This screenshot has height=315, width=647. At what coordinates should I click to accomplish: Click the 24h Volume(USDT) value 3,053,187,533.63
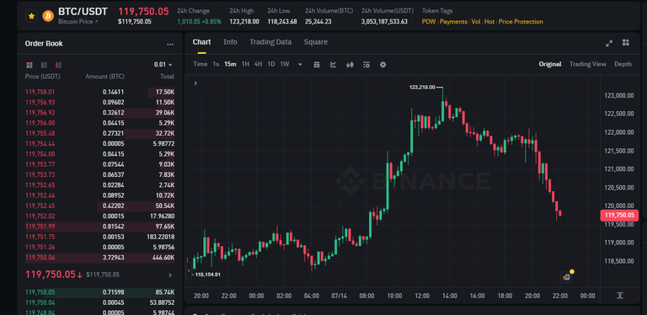pyautogui.click(x=384, y=22)
